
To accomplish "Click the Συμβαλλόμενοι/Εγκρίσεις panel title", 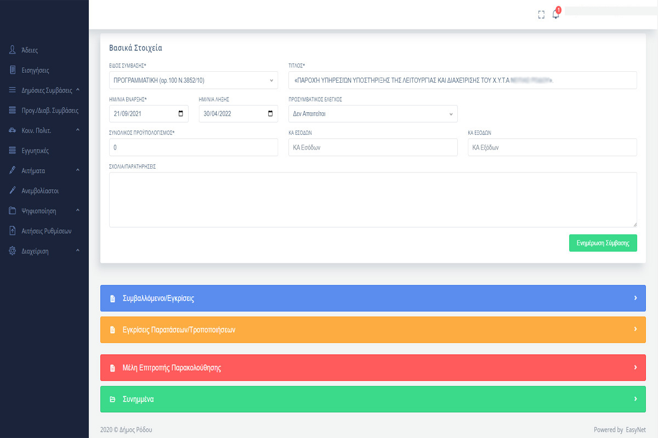I will click(x=158, y=299).
